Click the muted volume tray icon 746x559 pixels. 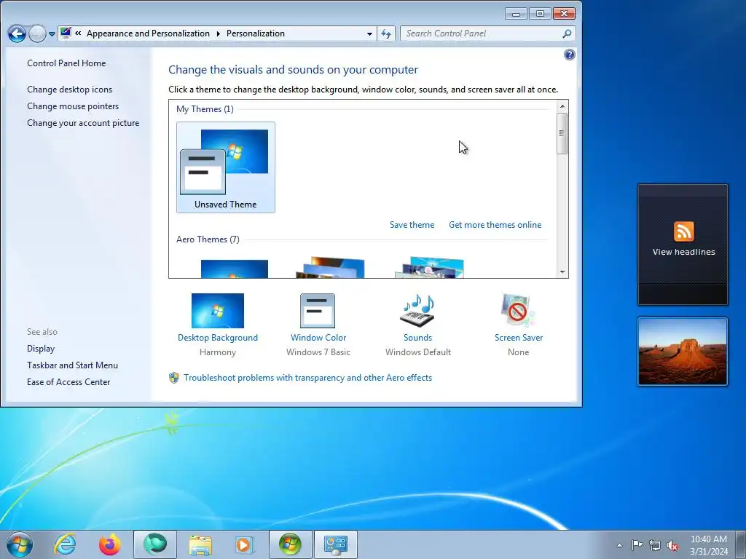pos(672,545)
